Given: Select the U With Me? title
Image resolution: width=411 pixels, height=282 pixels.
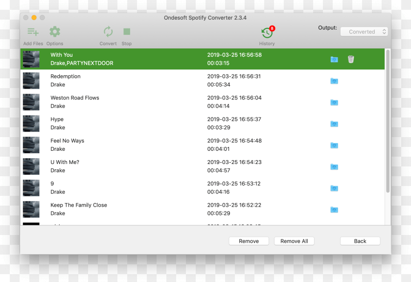Looking at the screenshot, I should click(65, 162).
